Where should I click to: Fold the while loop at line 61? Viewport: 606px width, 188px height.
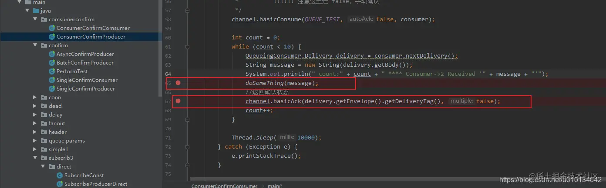coord(187,47)
